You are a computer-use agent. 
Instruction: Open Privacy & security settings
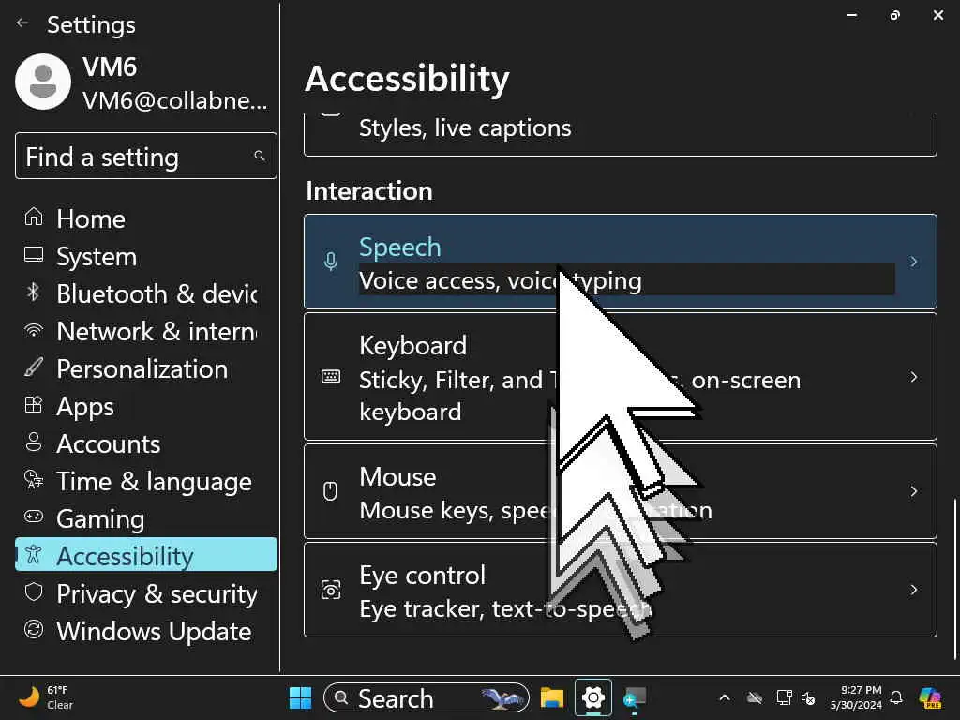tap(145, 593)
